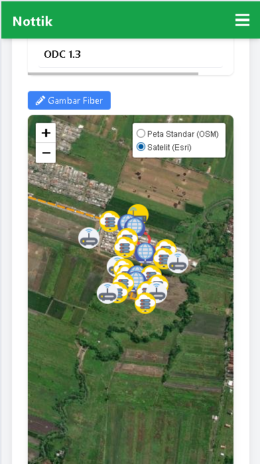Click the horizontal scrollbar under ODC 1.3
This screenshot has width=260, height=464.
[113, 74]
